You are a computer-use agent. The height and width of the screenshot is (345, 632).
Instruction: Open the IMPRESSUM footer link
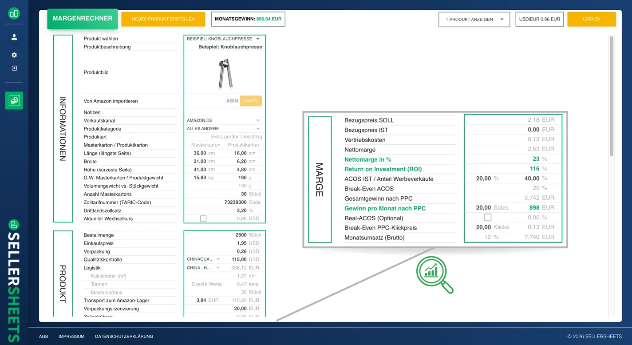[71, 337]
